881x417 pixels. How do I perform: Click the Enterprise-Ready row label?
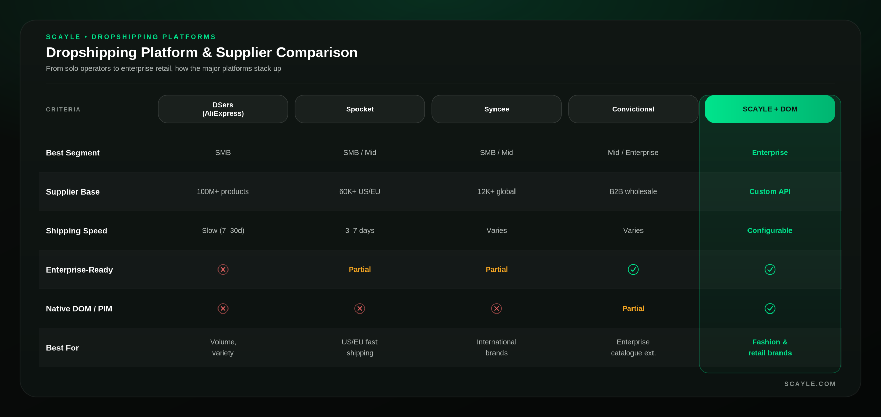click(79, 270)
